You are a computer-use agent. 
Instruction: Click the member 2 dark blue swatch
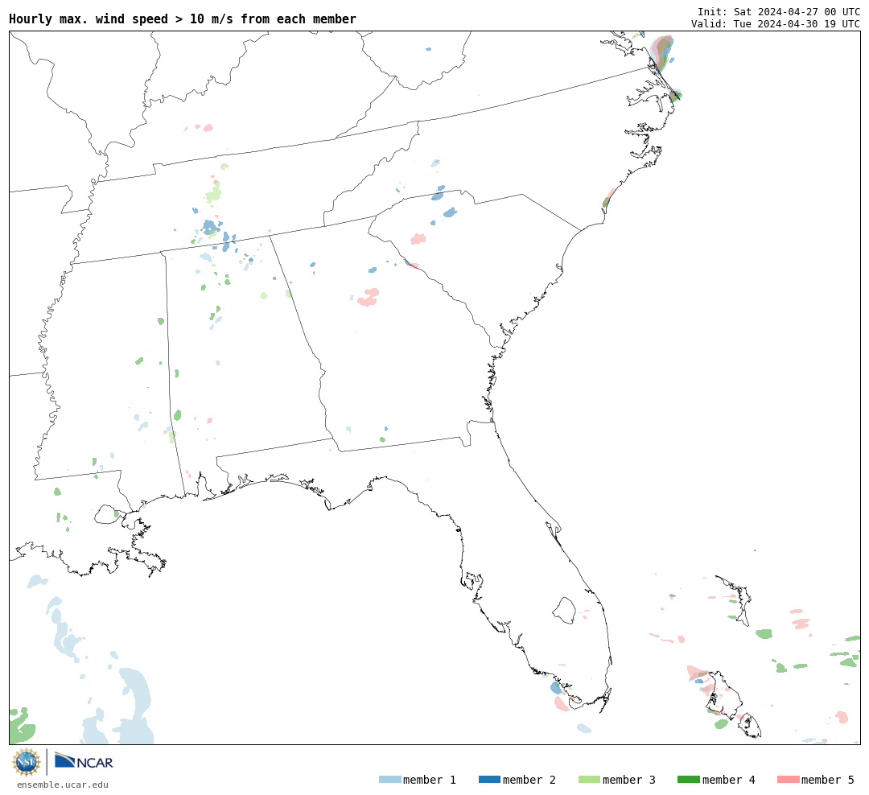[x=489, y=779]
